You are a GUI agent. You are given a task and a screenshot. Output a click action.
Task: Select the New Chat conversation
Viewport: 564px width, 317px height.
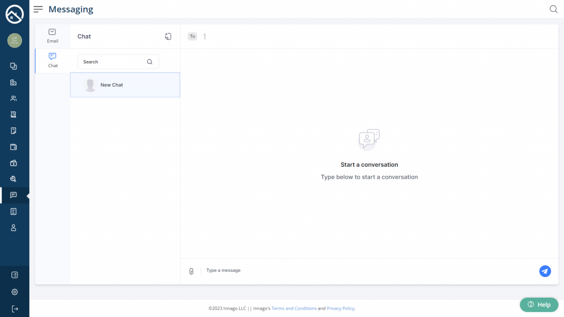coord(125,85)
